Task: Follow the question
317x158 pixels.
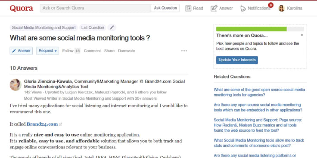Action: (x=68, y=51)
